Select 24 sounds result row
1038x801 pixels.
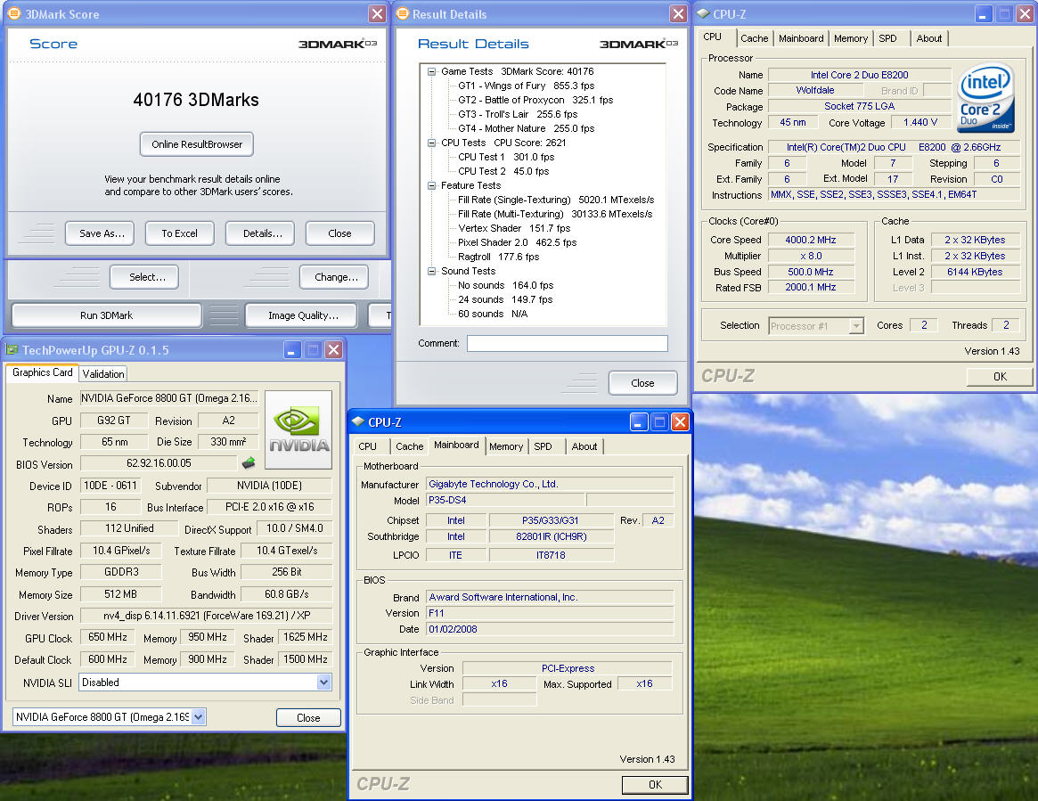[x=505, y=299]
